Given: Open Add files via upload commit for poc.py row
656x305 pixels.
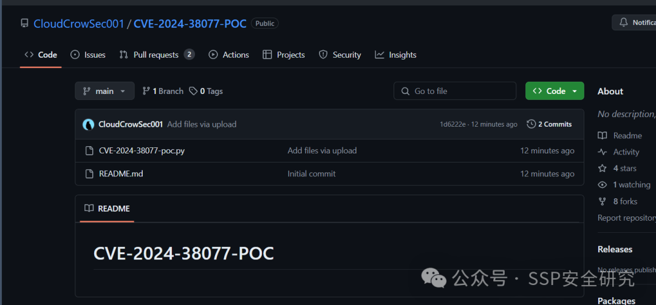Looking at the screenshot, I should [x=322, y=151].
